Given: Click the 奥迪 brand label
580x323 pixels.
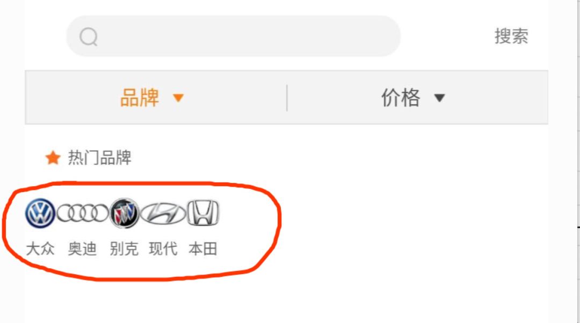Looking at the screenshot, I should (x=82, y=249).
